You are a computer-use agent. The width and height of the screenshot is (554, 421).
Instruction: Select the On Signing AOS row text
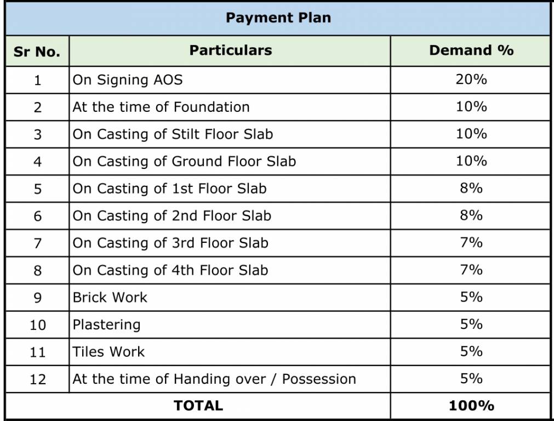[x=128, y=80]
